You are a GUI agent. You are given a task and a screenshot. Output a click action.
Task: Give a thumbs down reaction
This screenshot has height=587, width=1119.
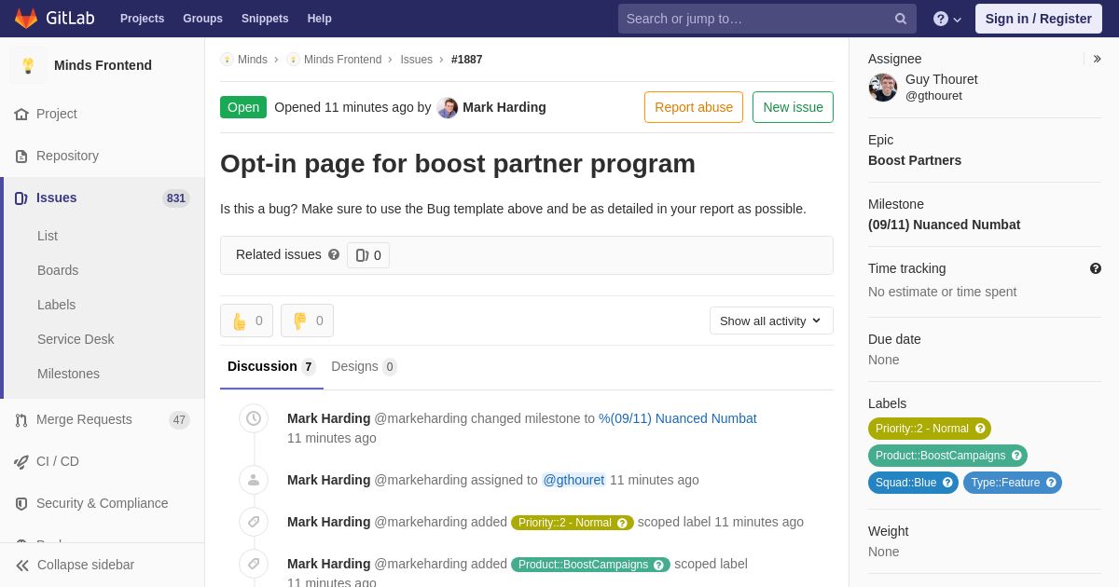click(x=308, y=321)
